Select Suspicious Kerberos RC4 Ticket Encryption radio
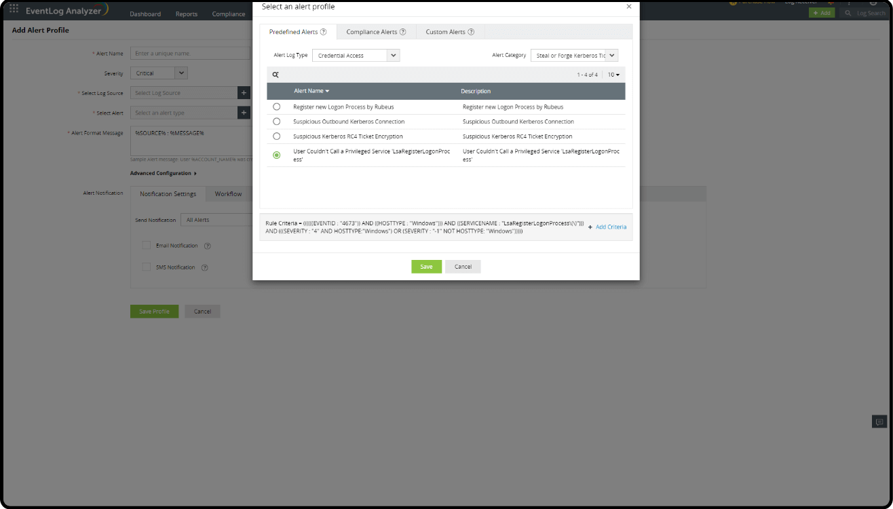The image size is (893, 509). pyautogui.click(x=276, y=136)
